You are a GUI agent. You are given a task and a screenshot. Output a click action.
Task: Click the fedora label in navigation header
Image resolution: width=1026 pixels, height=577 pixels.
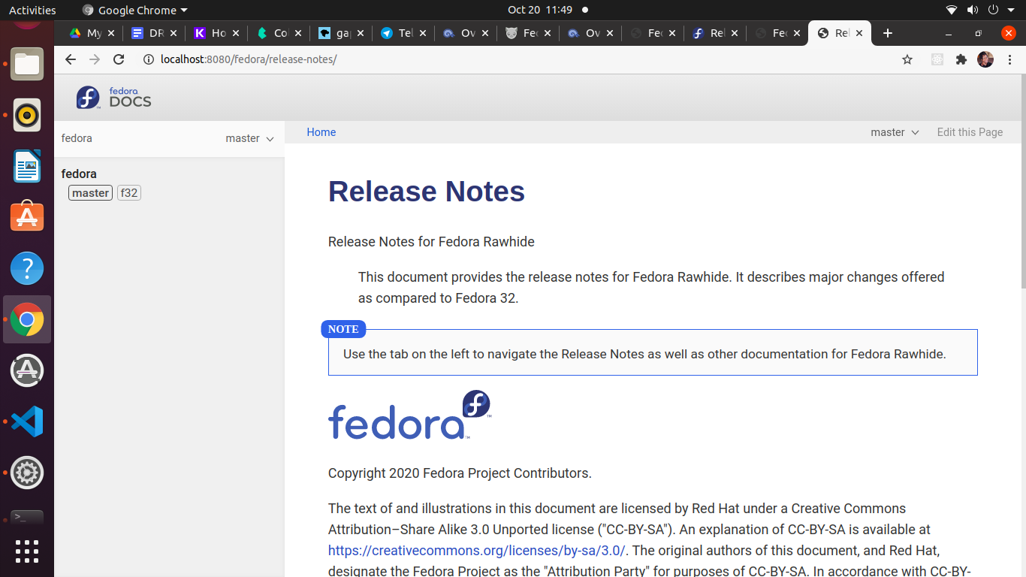[x=77, y=138]
